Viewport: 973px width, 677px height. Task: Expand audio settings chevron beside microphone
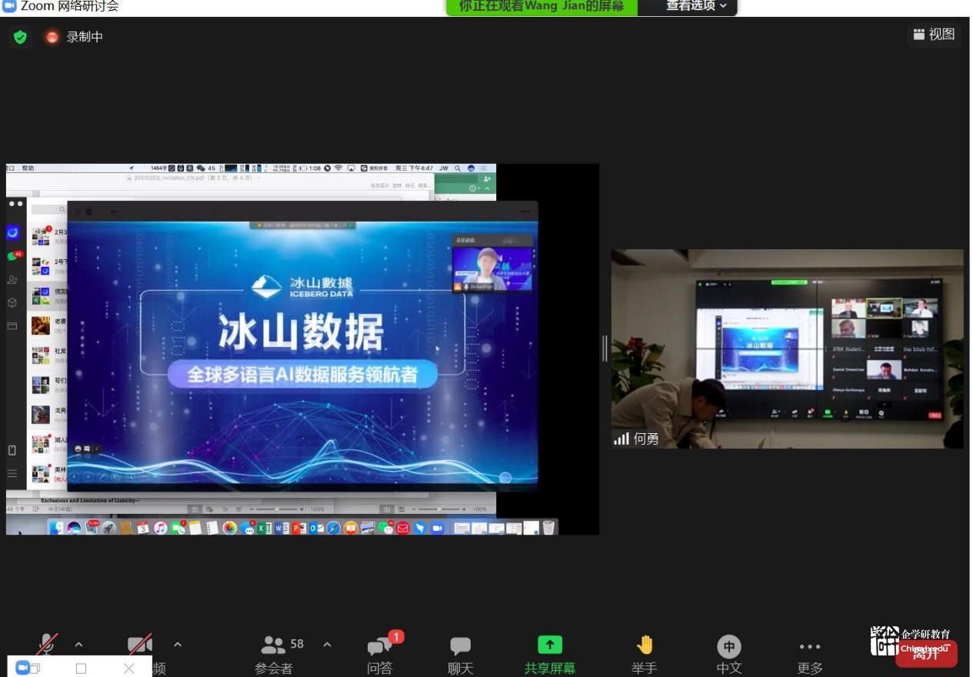tap(78, 645)
